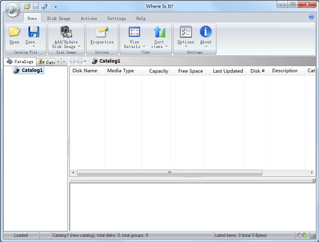Screen dimensions: 319x242
Task: Click the quick access Save icon
Action: click(x=36, y=7)
